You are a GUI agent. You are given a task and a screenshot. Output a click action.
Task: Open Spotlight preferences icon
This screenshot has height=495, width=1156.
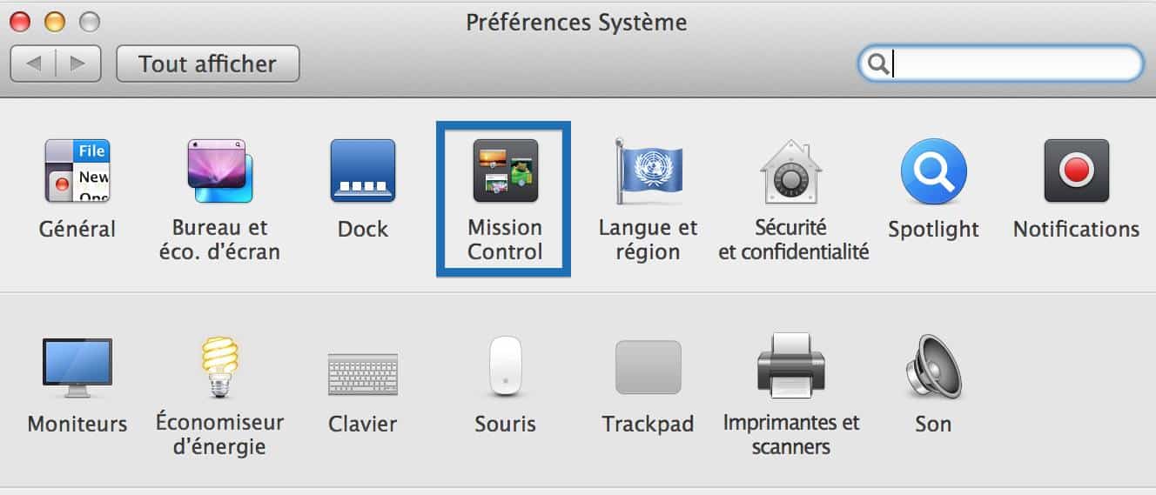[x=933, y=171]
